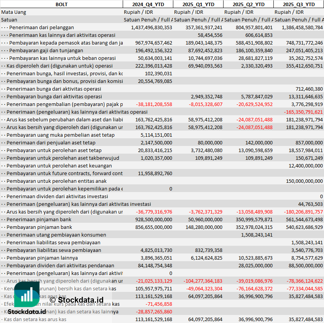Select the 2024_Q4_YTD column header

[148, 4]
